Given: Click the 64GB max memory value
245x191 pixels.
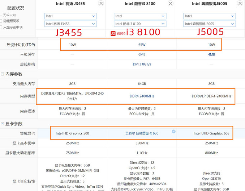Looking at the screenshot, I should (x=142, y=84).
